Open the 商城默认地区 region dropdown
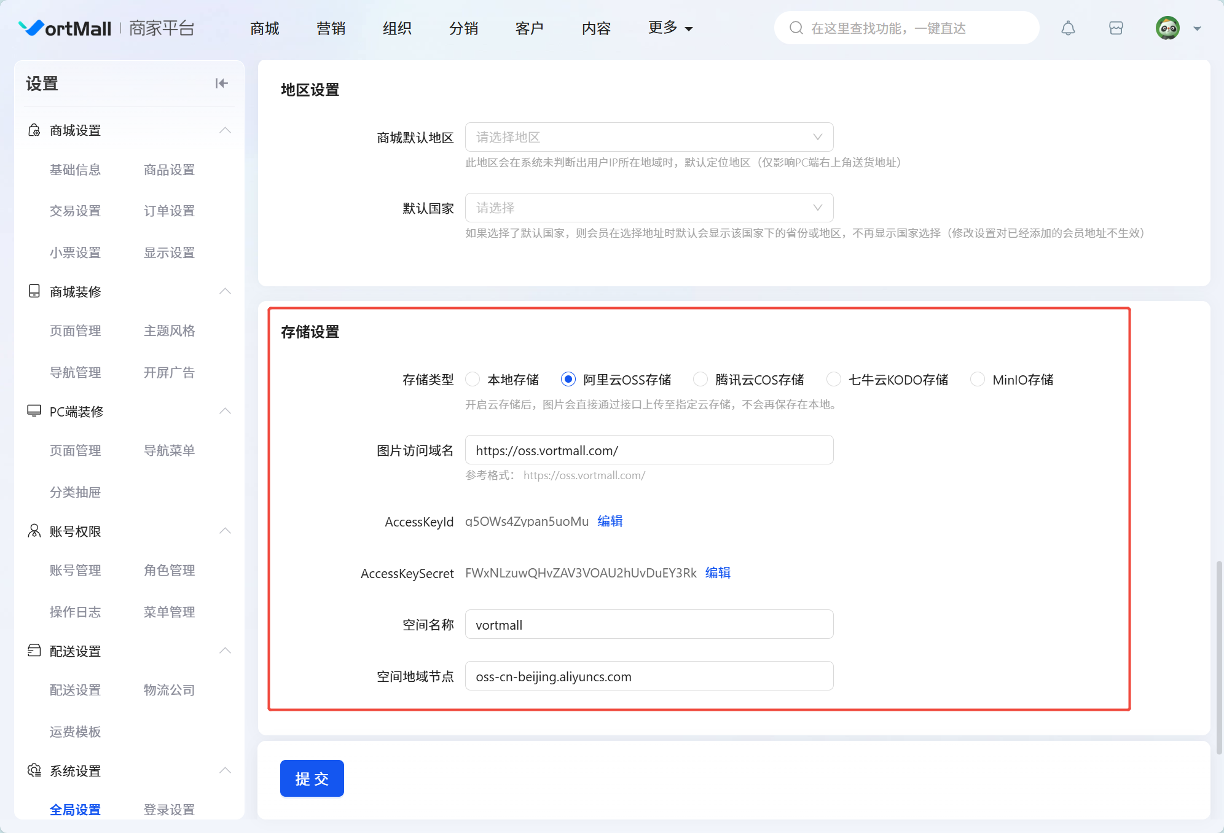The image size is (1224, 833). pyautogui.click(x=649, y=137)
